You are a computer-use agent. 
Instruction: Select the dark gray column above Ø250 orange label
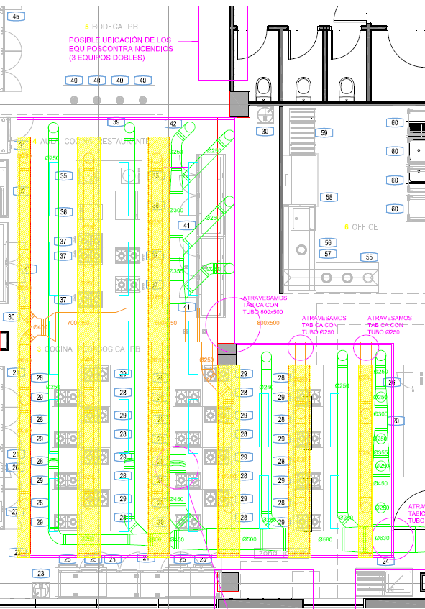point(227,353)
